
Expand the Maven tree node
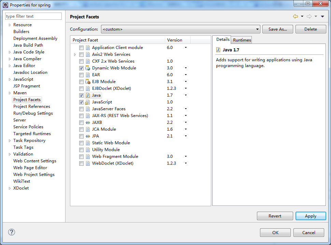[x=10, y=93]
